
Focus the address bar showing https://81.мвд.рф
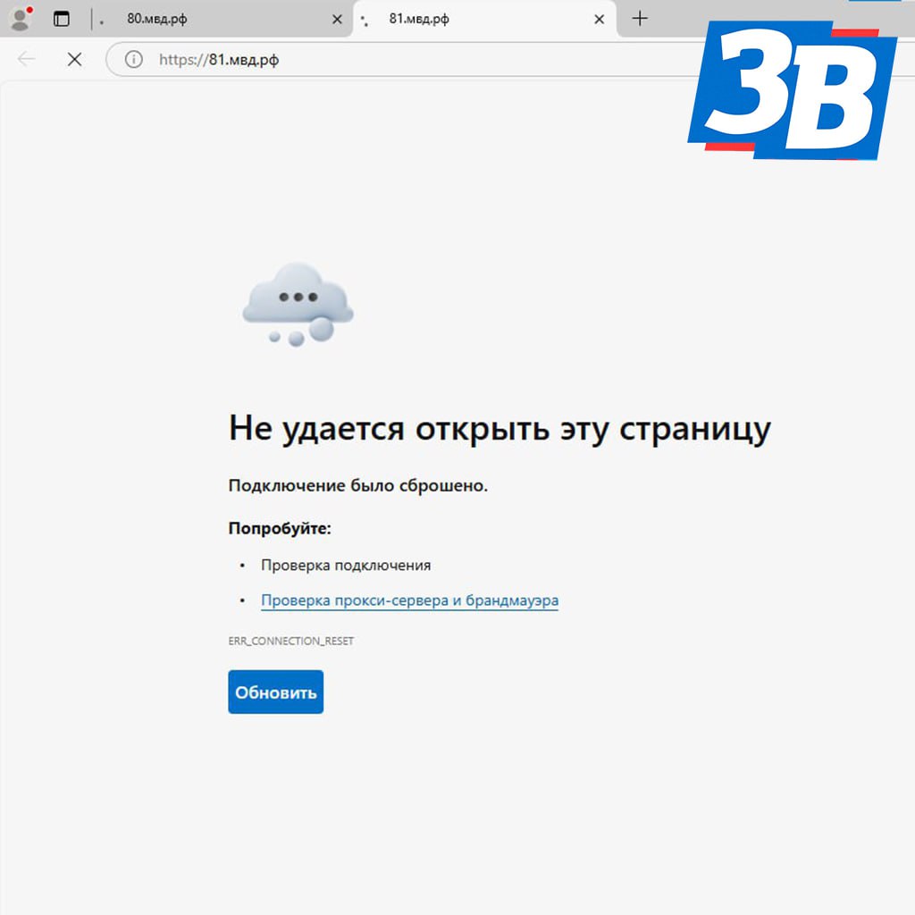(403, 59)
